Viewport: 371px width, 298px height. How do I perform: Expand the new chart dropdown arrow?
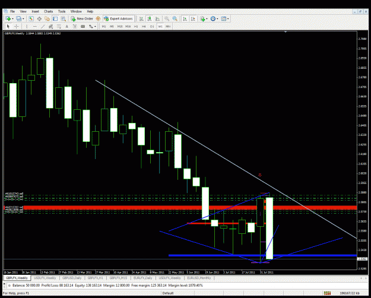click(x=12, y=18)
